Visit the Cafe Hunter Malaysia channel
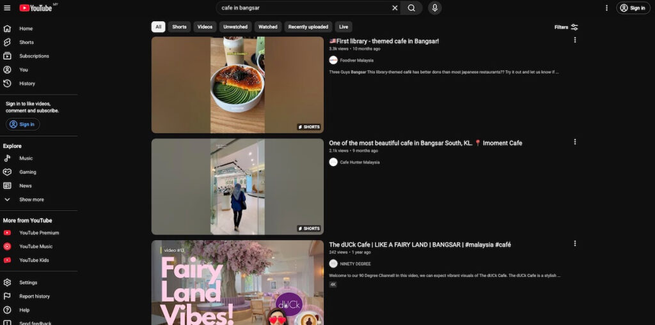655x325 pixels. coord(359,162)
